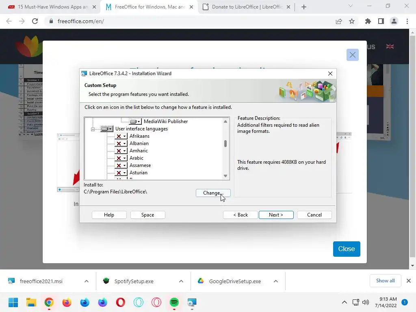
Task: Open a new browser tab
Action: [x=304, y=7]
